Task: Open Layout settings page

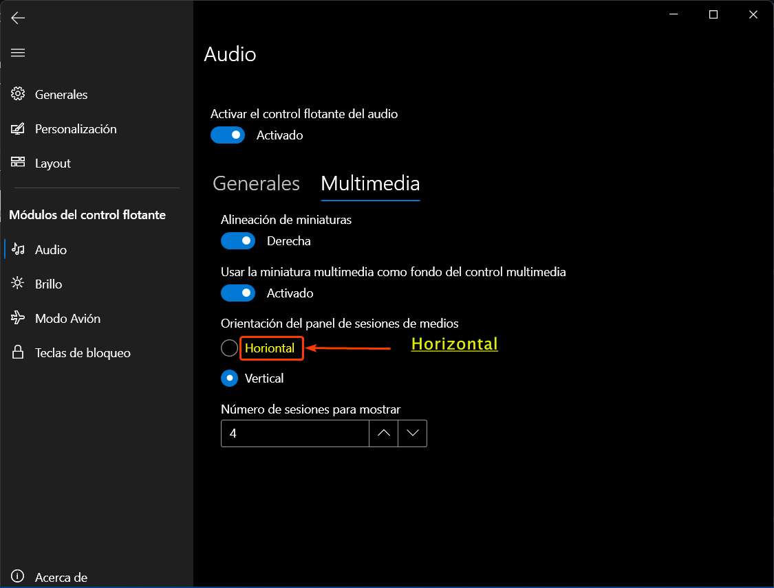Action: coord(96,163)
